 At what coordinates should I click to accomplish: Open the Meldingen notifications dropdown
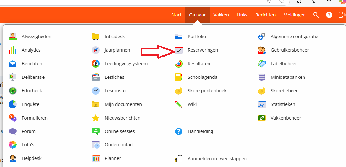294,15
